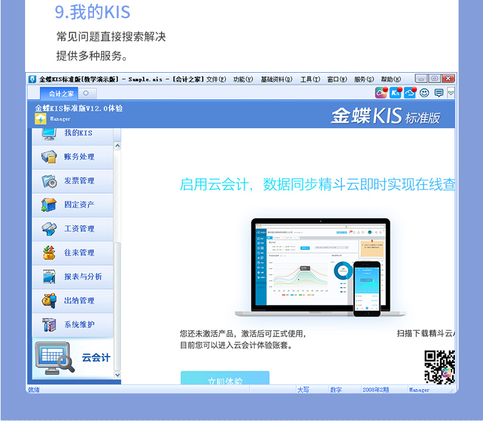Open the 往来管理 money bag icon
483x421 pixels.
[49, 252]
